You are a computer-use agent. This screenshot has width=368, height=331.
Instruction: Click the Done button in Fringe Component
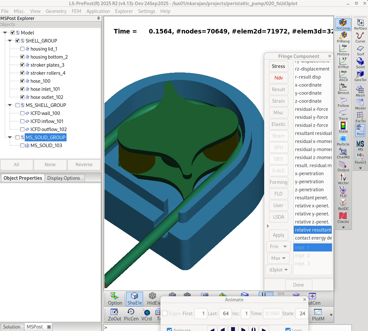[x=298, y=285]
